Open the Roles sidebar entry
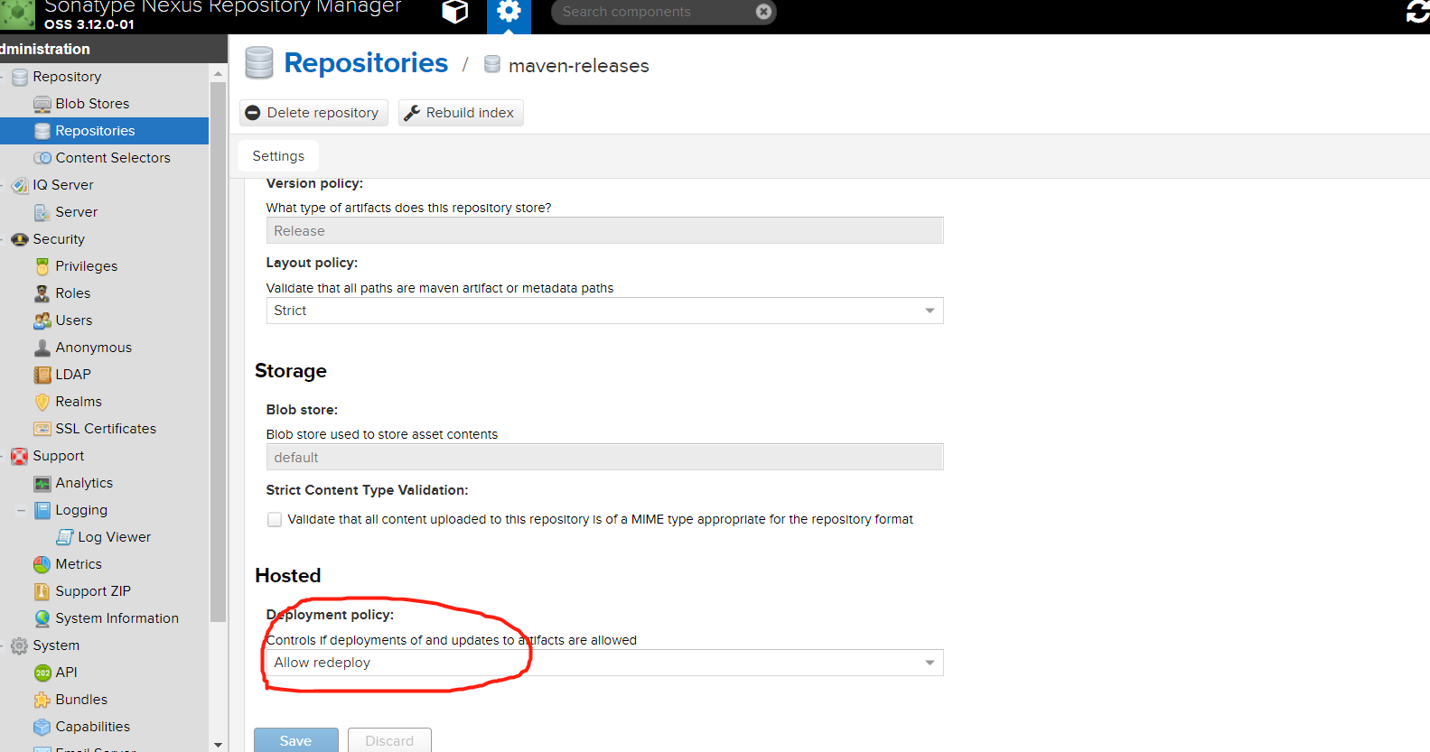 click(x=73, y=293)
